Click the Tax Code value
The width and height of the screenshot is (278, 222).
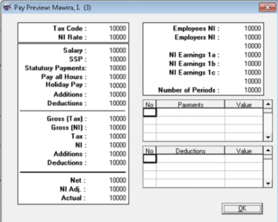pos(118,28)
